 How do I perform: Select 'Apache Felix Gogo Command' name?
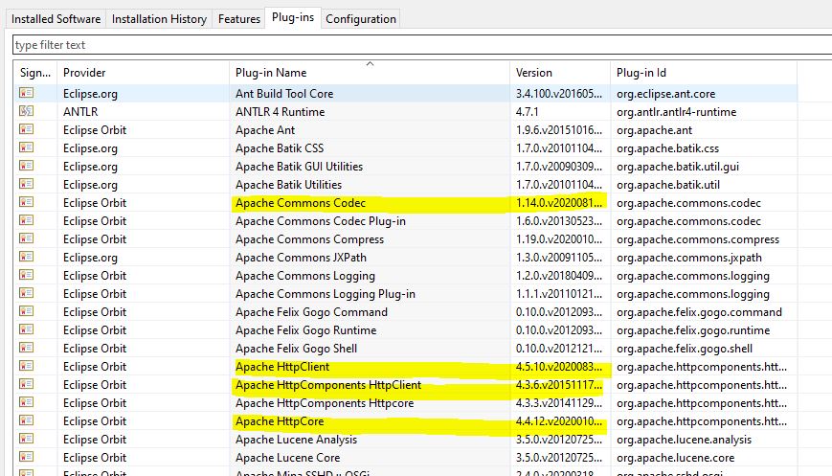311,312
